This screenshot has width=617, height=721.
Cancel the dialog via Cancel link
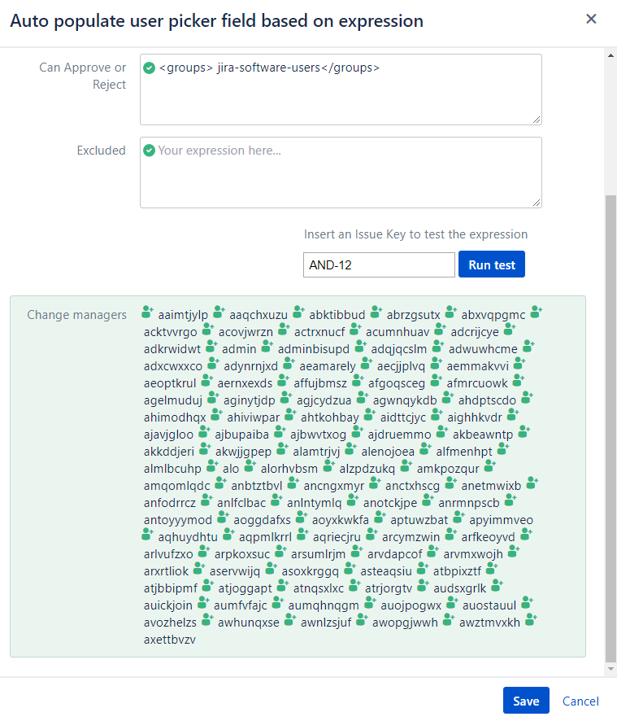point(580,701)
